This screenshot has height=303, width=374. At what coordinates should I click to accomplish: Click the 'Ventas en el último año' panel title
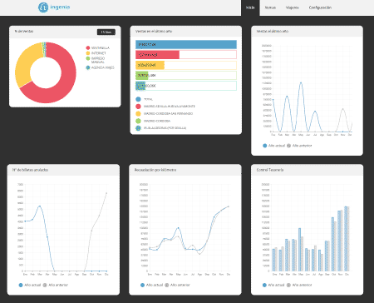(154, 31)
